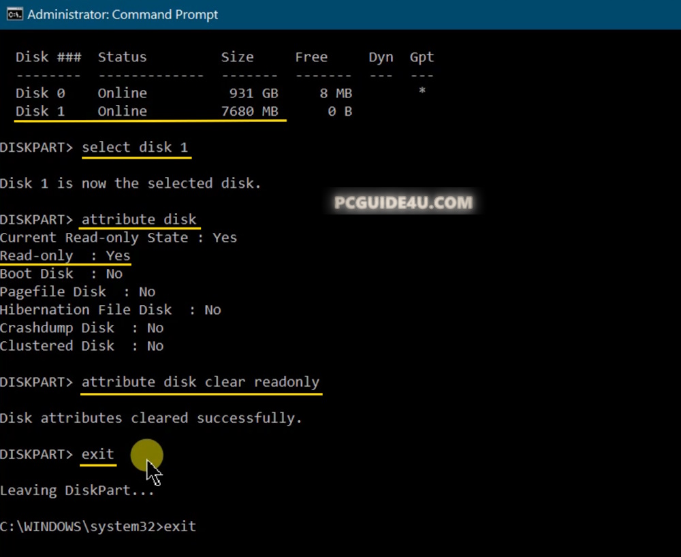
Task: Click the "select disk 1" command text
Action: [135, 147]
